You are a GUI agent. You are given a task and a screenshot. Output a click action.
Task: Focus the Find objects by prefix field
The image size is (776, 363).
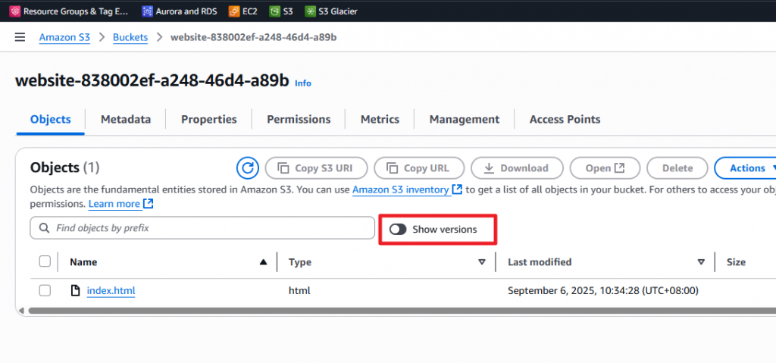coord(202,228)
